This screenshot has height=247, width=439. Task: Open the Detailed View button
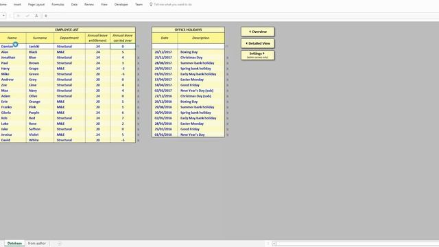pos(258,43)
